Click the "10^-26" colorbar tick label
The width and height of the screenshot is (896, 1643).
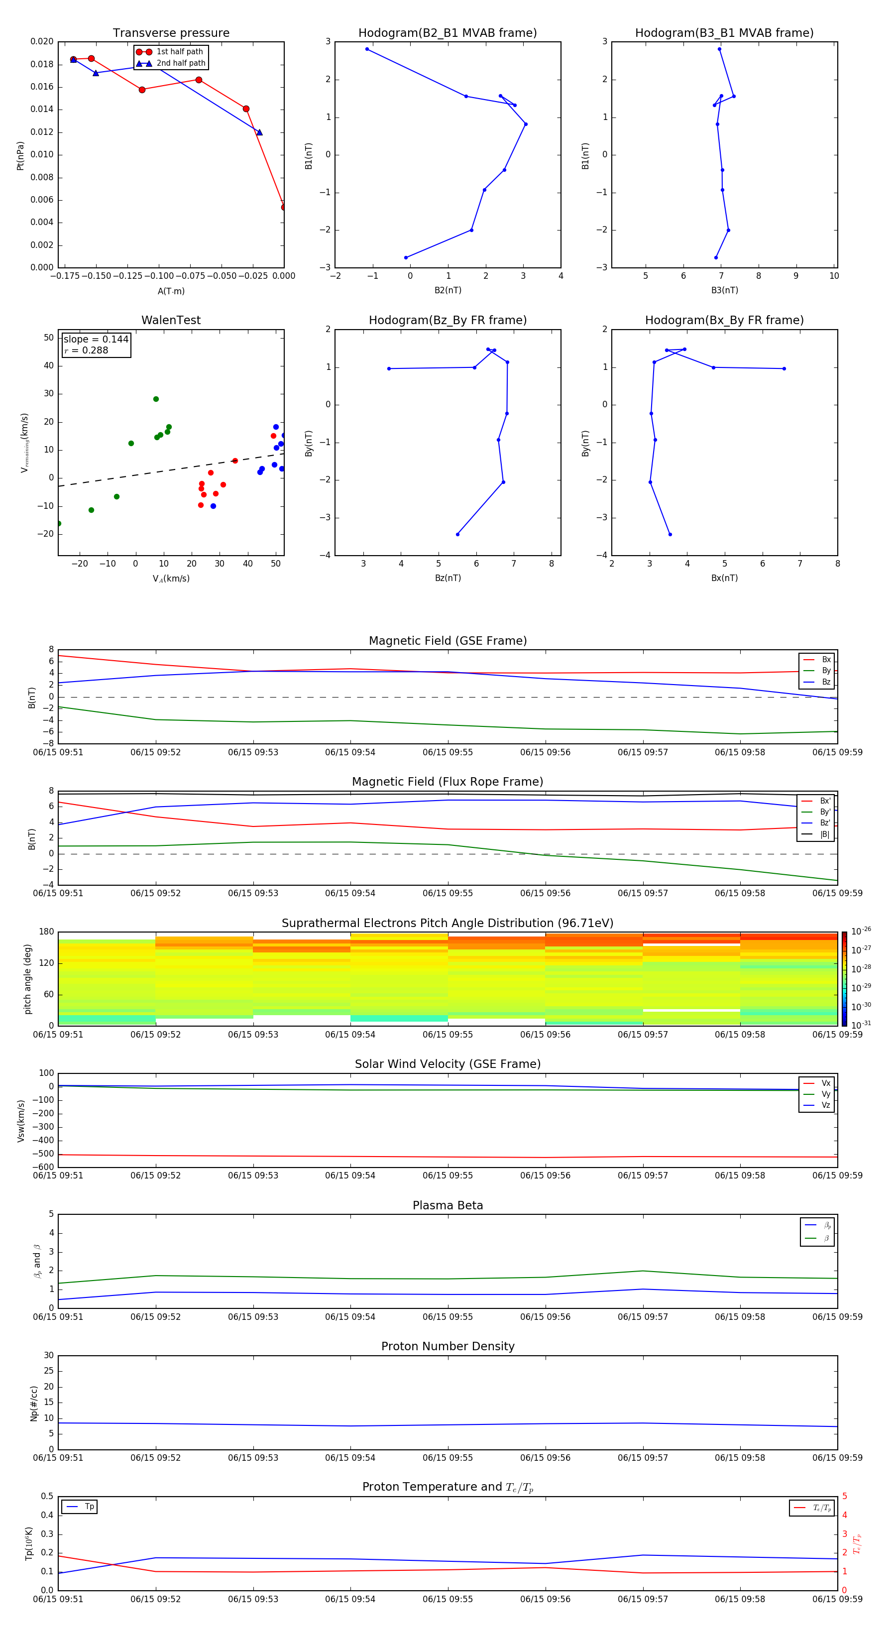861,931
